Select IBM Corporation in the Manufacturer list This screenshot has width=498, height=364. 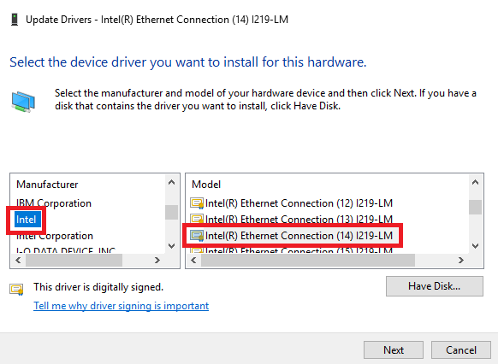coord(54,203)
